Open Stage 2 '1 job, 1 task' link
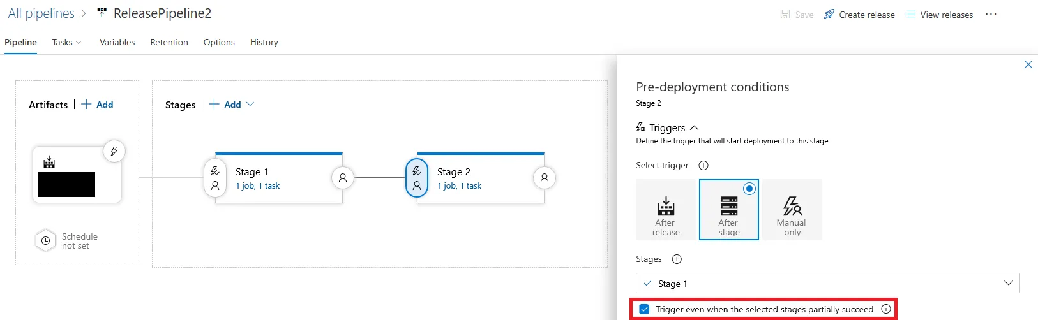 click(459, 186)
